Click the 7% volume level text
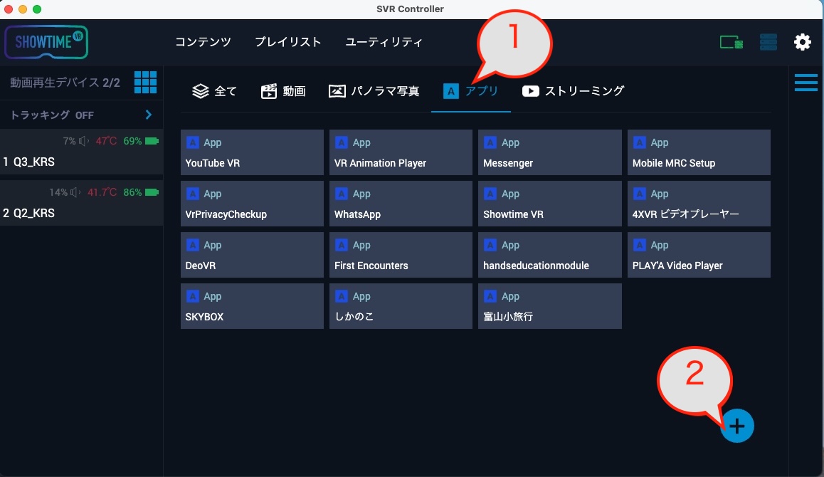Viewport: 824px width, 477px height. (x=69, y=141)
